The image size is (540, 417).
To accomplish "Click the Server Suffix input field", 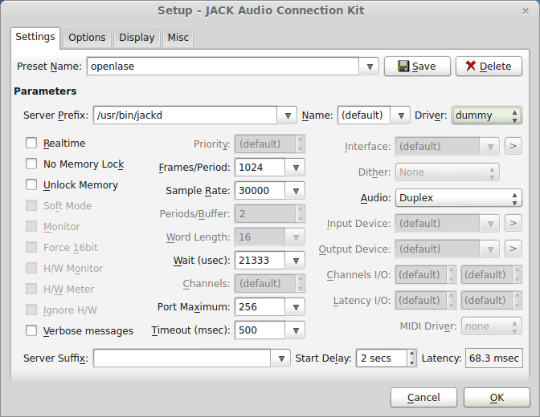I will tap(182, 358).
